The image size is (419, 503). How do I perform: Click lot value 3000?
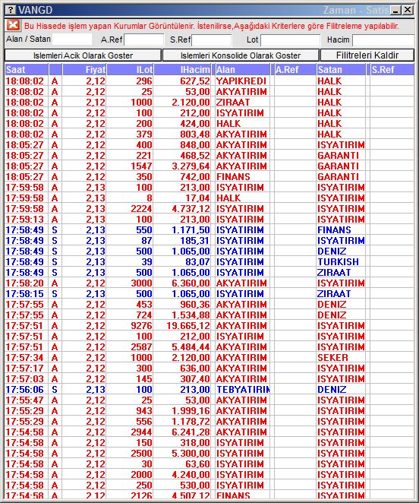[130, 283]
